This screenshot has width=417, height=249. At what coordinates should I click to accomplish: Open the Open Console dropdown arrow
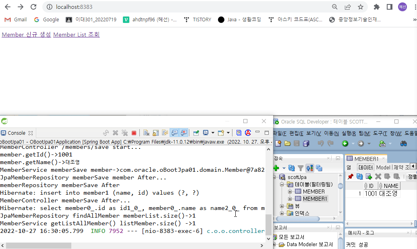pos(228,133)
